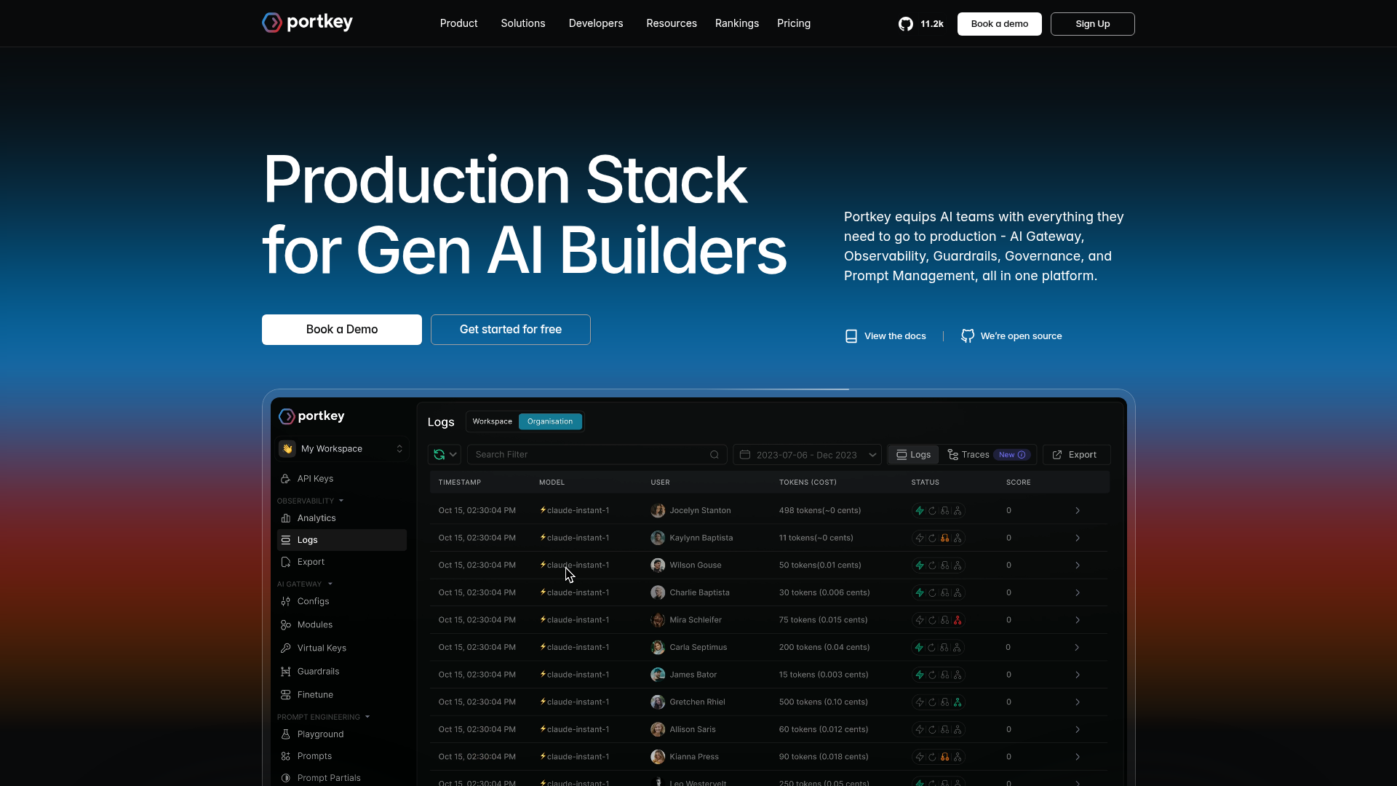Click the Virtual Keys key icon

pos(286,648)
